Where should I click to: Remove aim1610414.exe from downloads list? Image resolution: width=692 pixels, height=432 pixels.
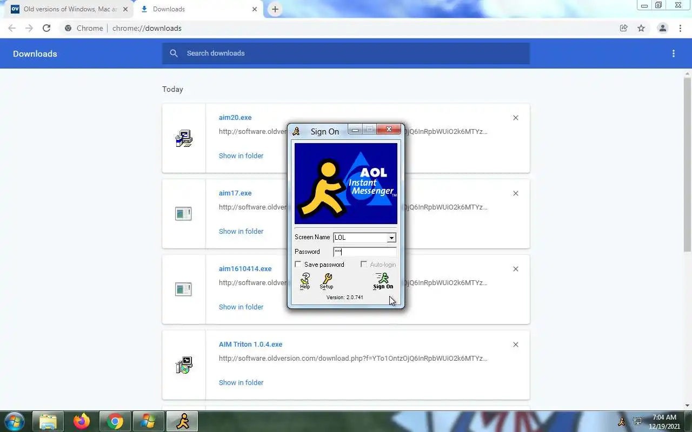(516, 269)
